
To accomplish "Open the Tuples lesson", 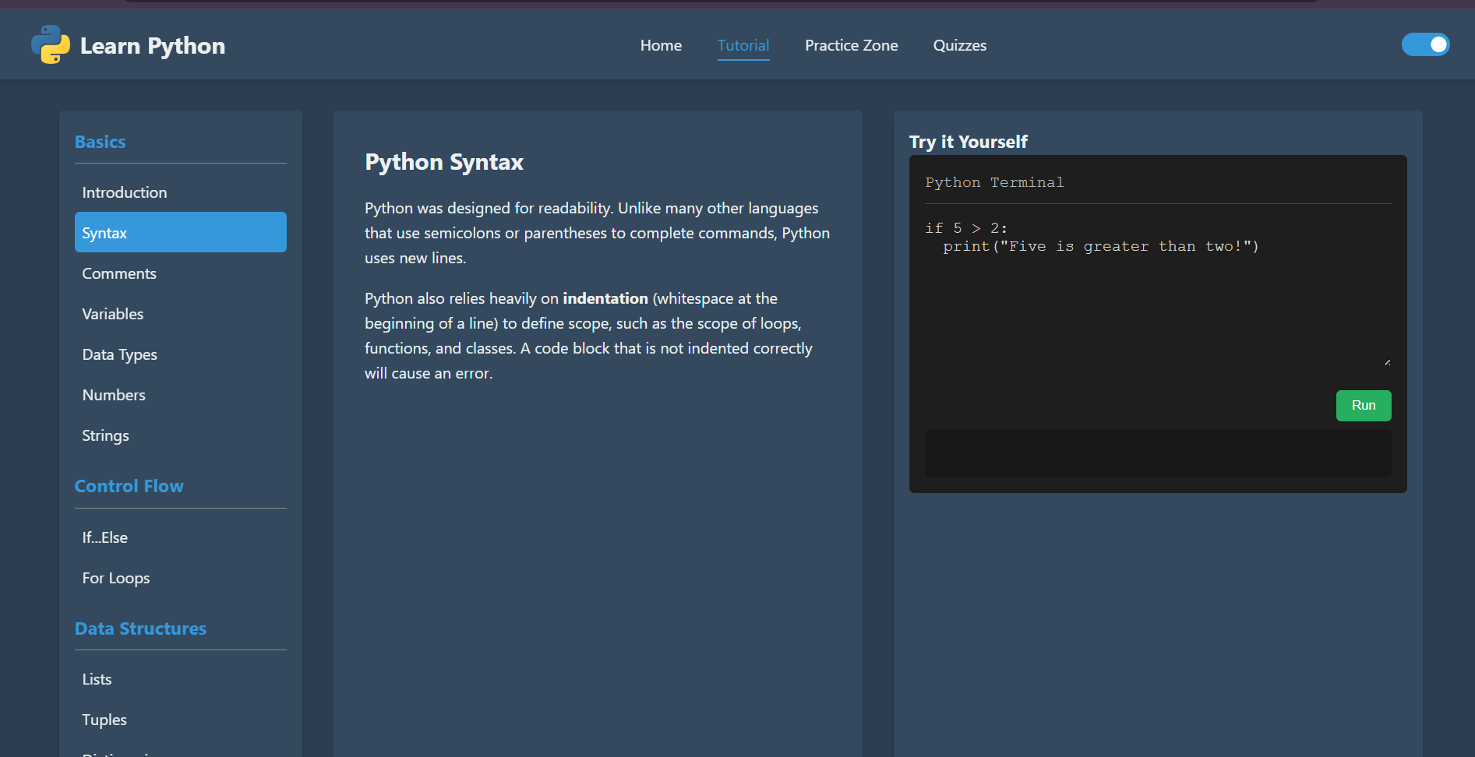I will (181, 720).
